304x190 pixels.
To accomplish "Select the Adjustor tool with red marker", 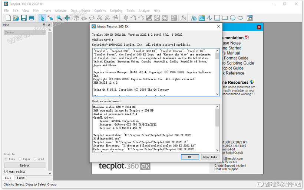I will [x=50, y=18].
